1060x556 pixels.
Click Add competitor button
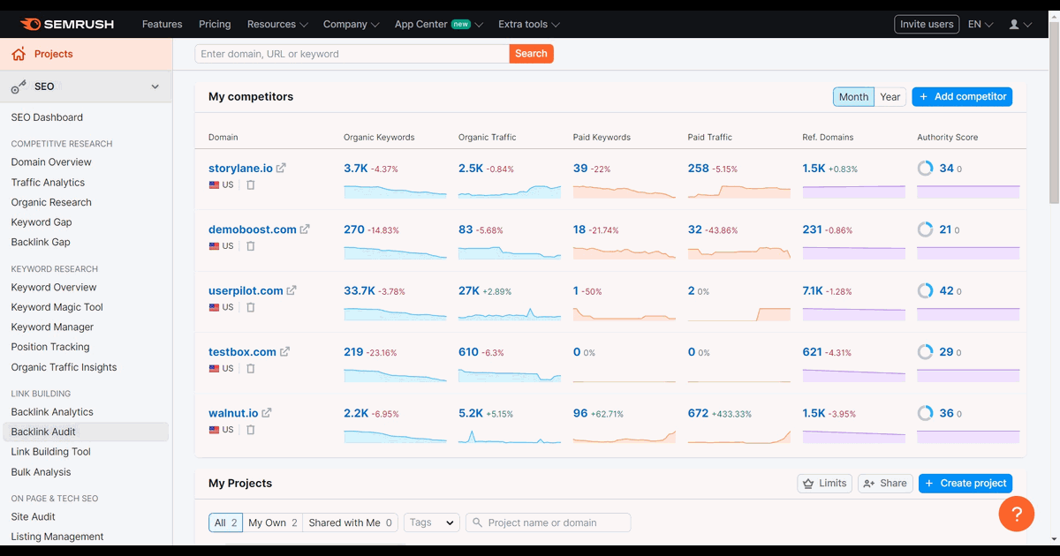click(x=962, y=97)
